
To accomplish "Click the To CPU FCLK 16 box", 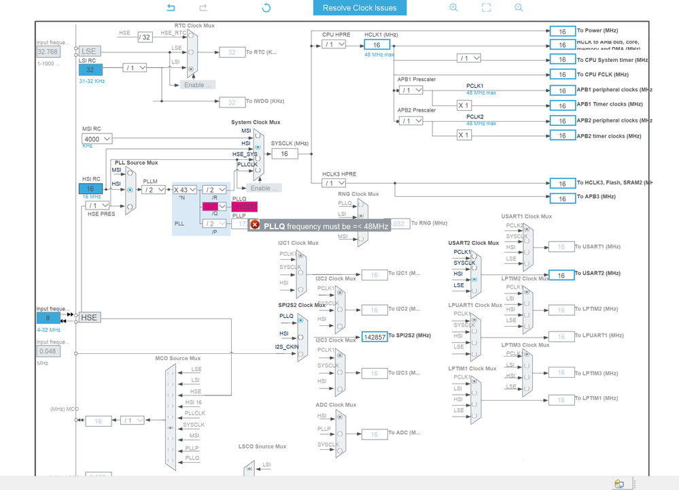I will point(563,75).
